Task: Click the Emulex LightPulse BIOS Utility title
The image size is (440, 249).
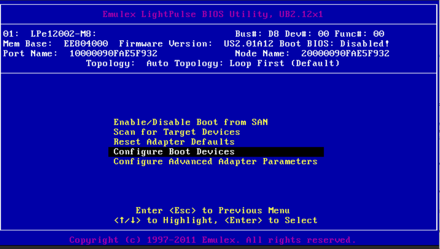Action: (x=212, y=15)
